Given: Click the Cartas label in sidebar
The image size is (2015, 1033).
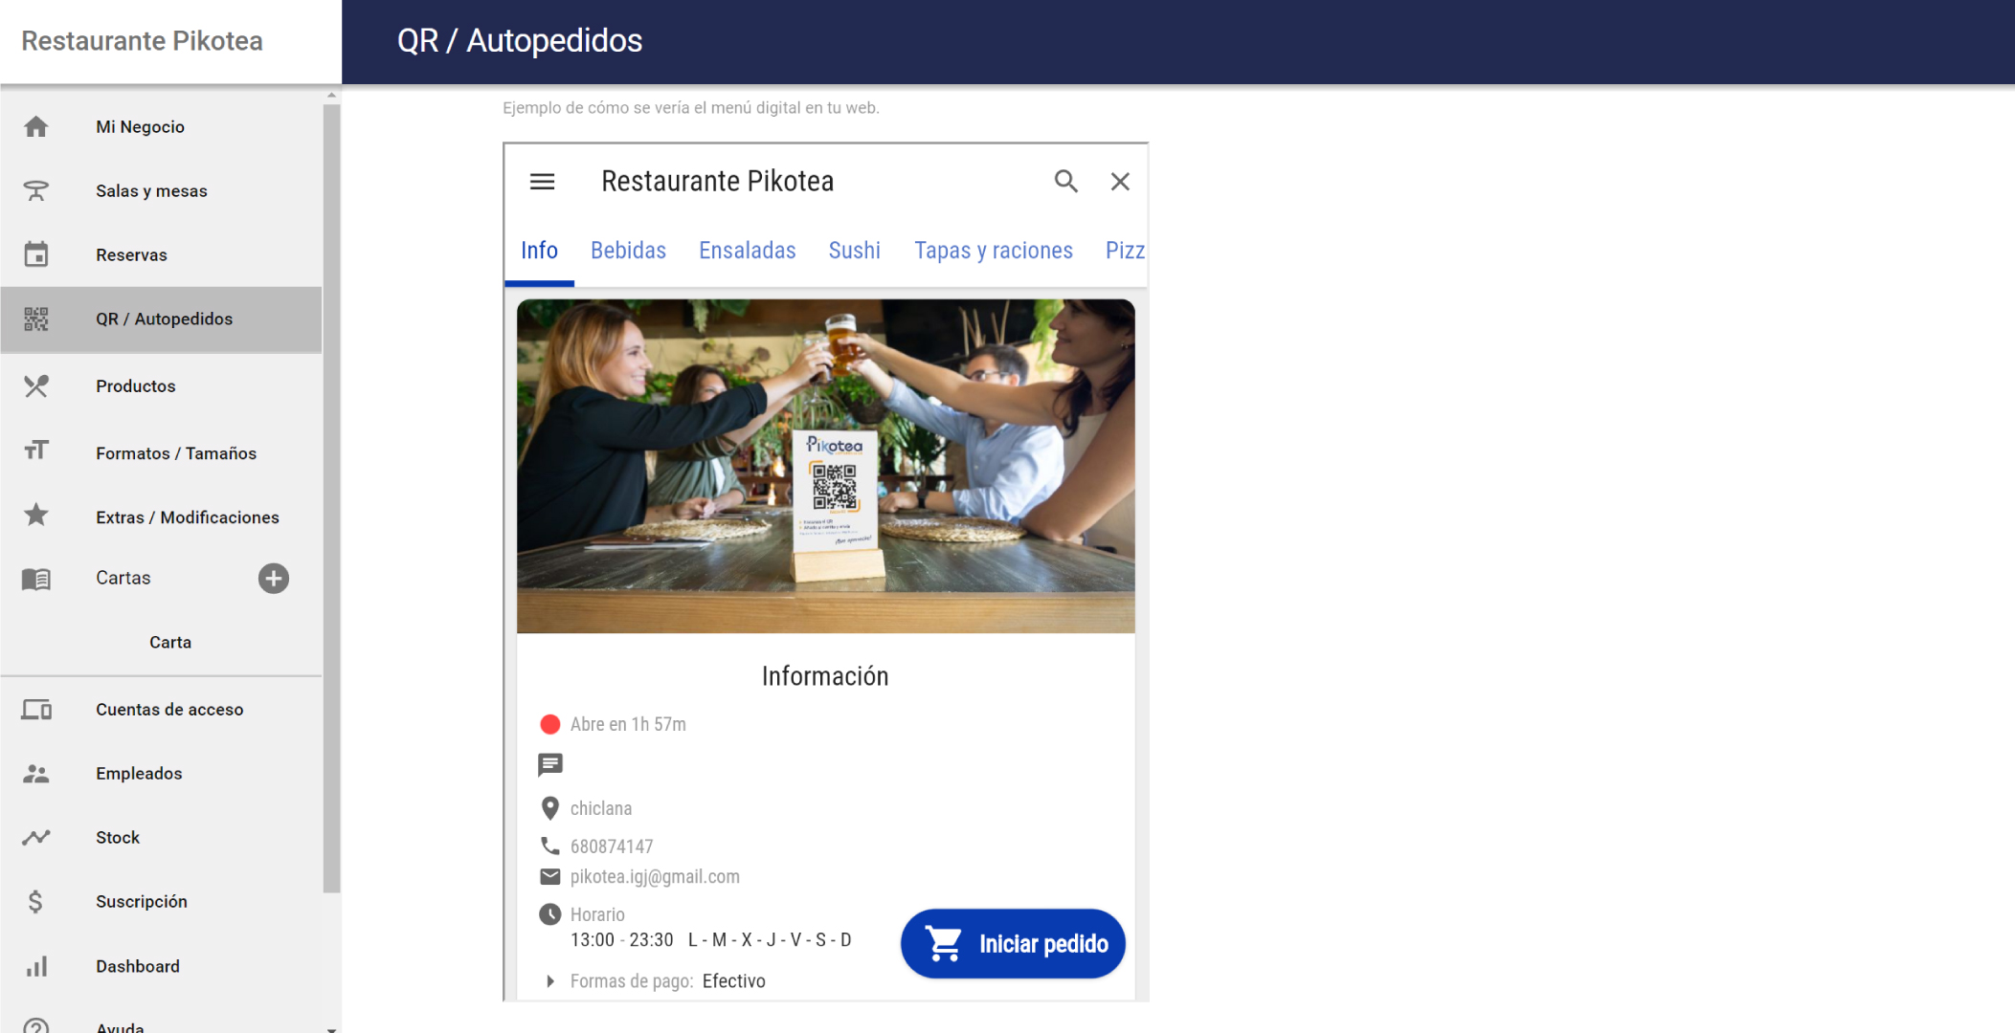Looking at the screenshot, I should point(123,578).
